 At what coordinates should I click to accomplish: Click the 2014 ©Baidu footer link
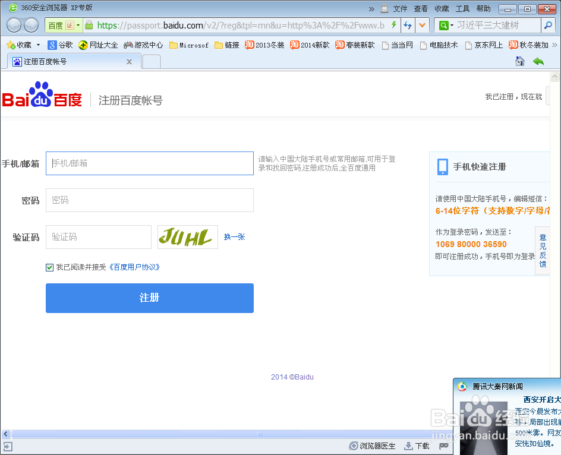point(292,377)
